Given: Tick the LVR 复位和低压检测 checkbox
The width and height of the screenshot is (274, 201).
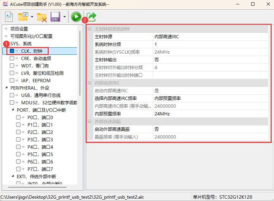Looking at the screenshot, I should 12,73.
